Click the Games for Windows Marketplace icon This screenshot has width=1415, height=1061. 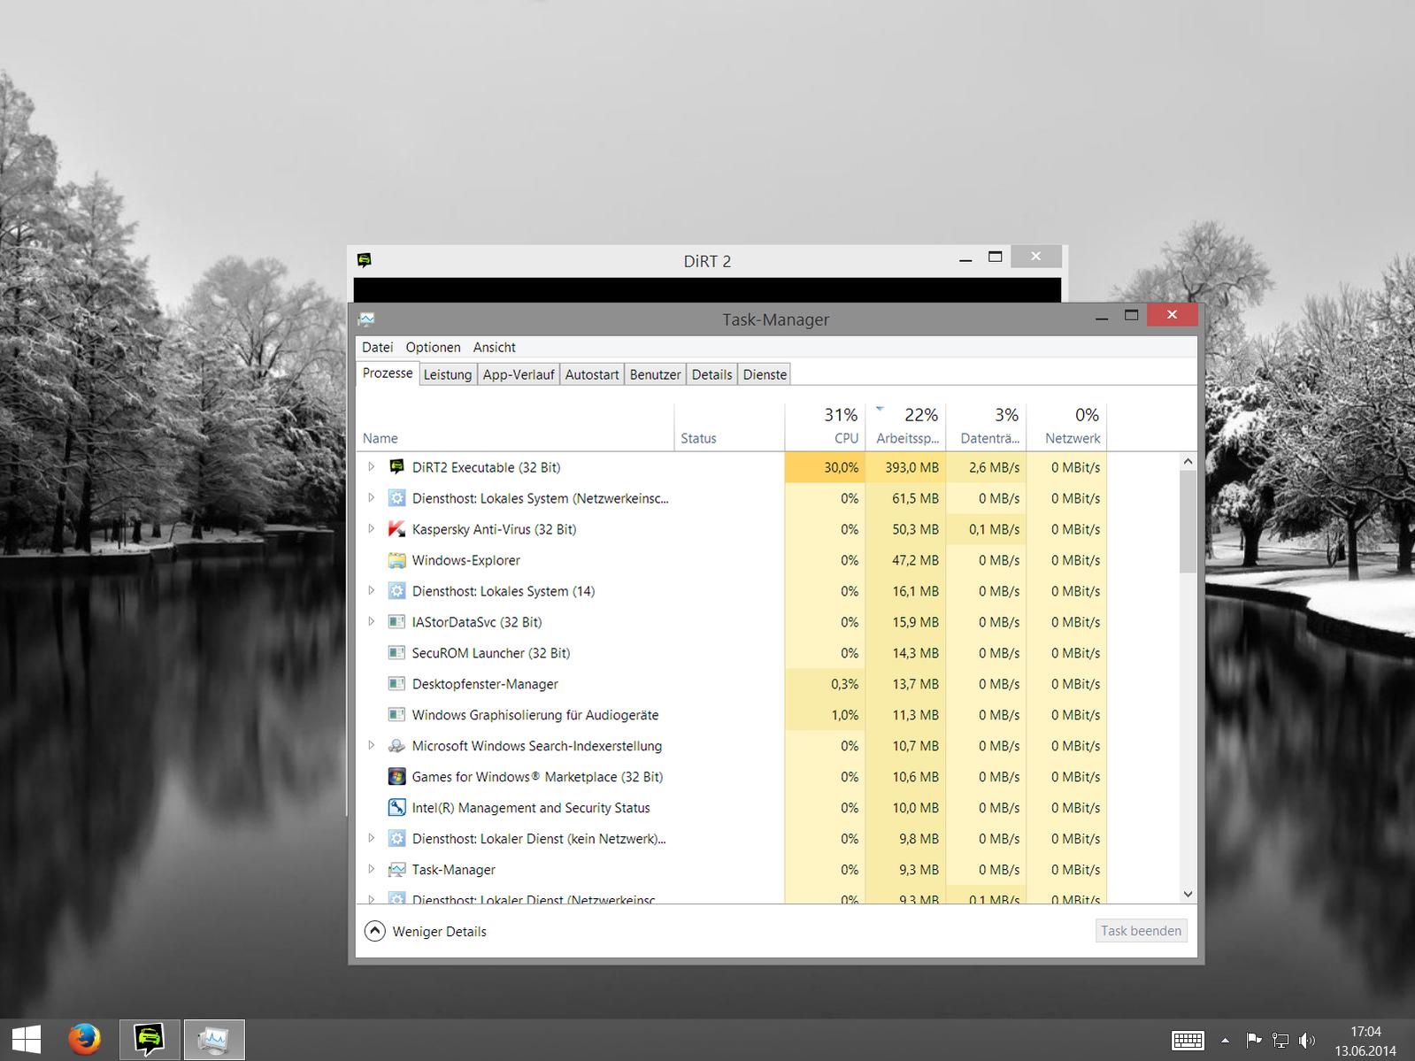tap(396, 777)
